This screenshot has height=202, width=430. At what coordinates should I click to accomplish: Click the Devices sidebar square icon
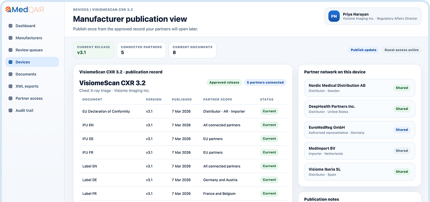point(11,62)
